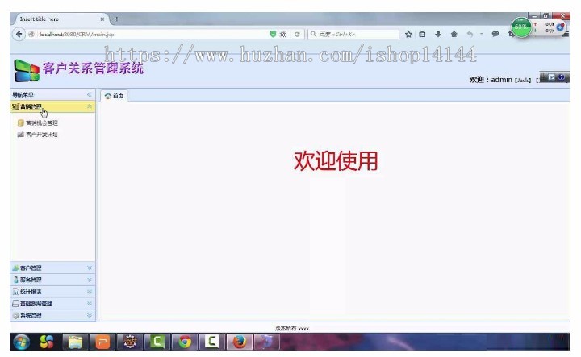Open 客户开发计划 in the menu tree
Screen dimensions: 581x357
41,135
